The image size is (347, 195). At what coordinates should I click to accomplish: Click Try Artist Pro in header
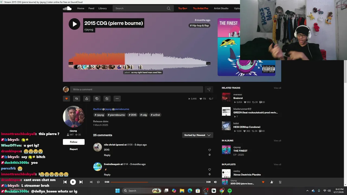[x=201, y=8]
